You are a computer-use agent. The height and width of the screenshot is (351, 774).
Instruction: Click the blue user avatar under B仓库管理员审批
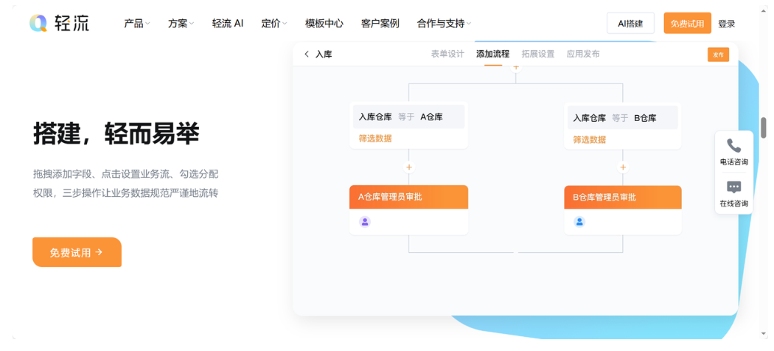pos(579,222)
